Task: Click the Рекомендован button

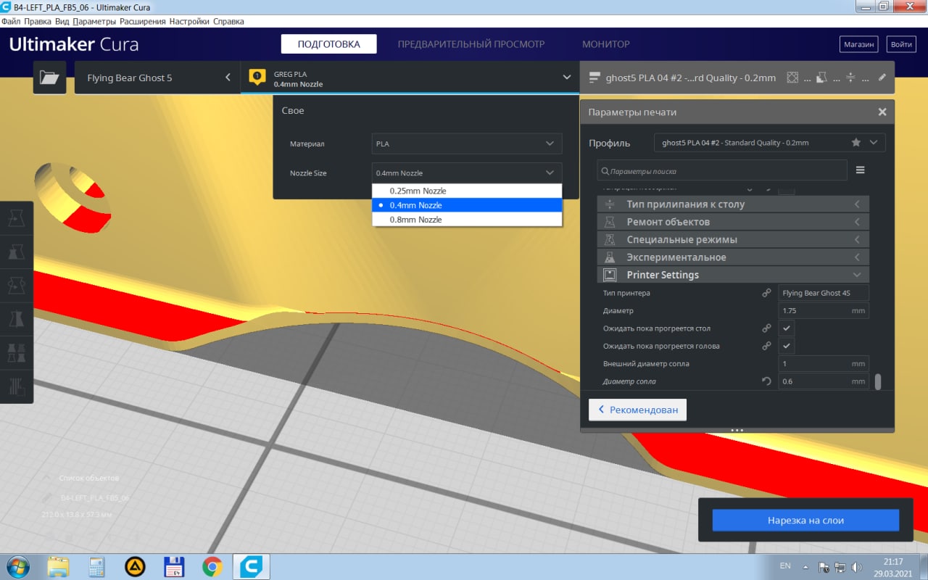Action: [x=637, y=410]
